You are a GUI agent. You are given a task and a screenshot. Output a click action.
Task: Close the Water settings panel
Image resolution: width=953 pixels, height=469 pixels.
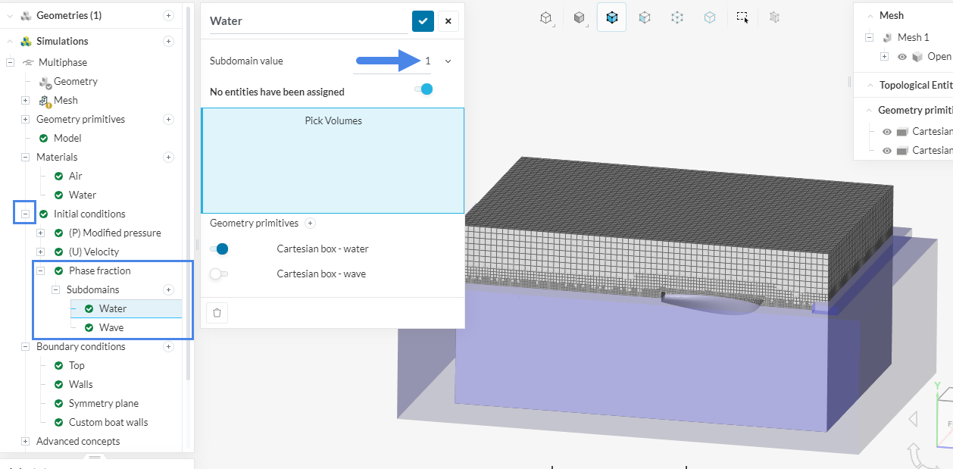(x=448, y=21)
